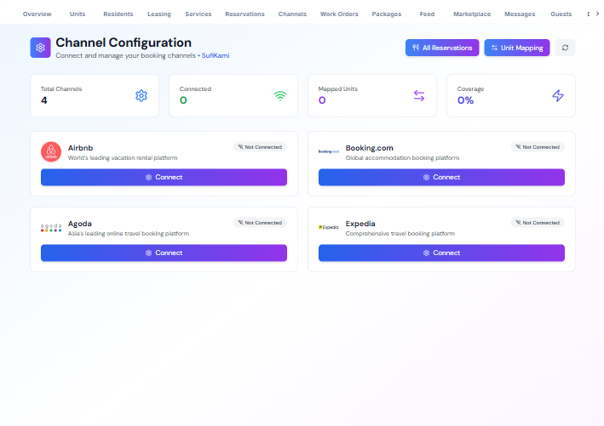The width and height of the screenshot is (604, 426).
Task: Switch to the Work Orders tab
Action: pos(339,14)
